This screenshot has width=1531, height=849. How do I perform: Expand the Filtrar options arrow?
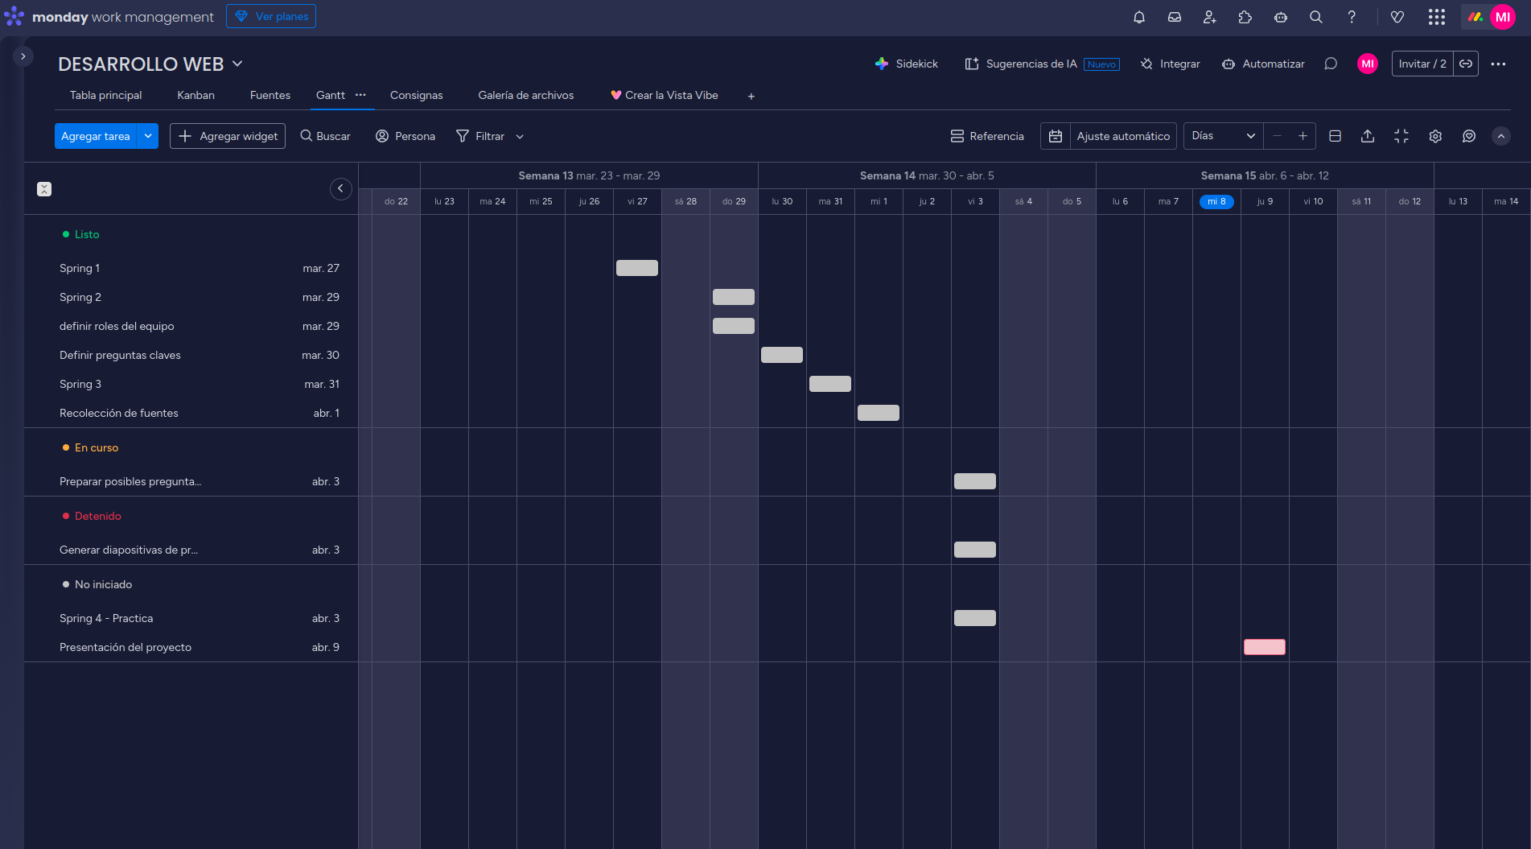(x=520, y=137)
